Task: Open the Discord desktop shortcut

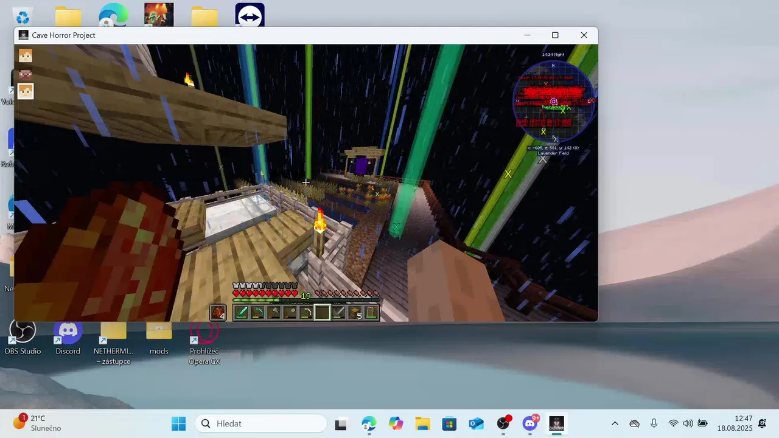Action: point(68,337)
